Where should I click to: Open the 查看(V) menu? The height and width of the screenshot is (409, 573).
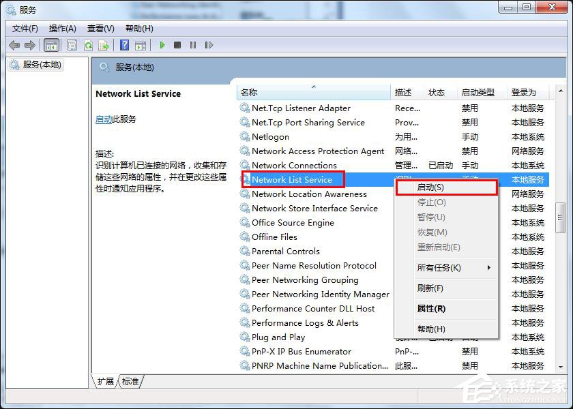[100, 29]
